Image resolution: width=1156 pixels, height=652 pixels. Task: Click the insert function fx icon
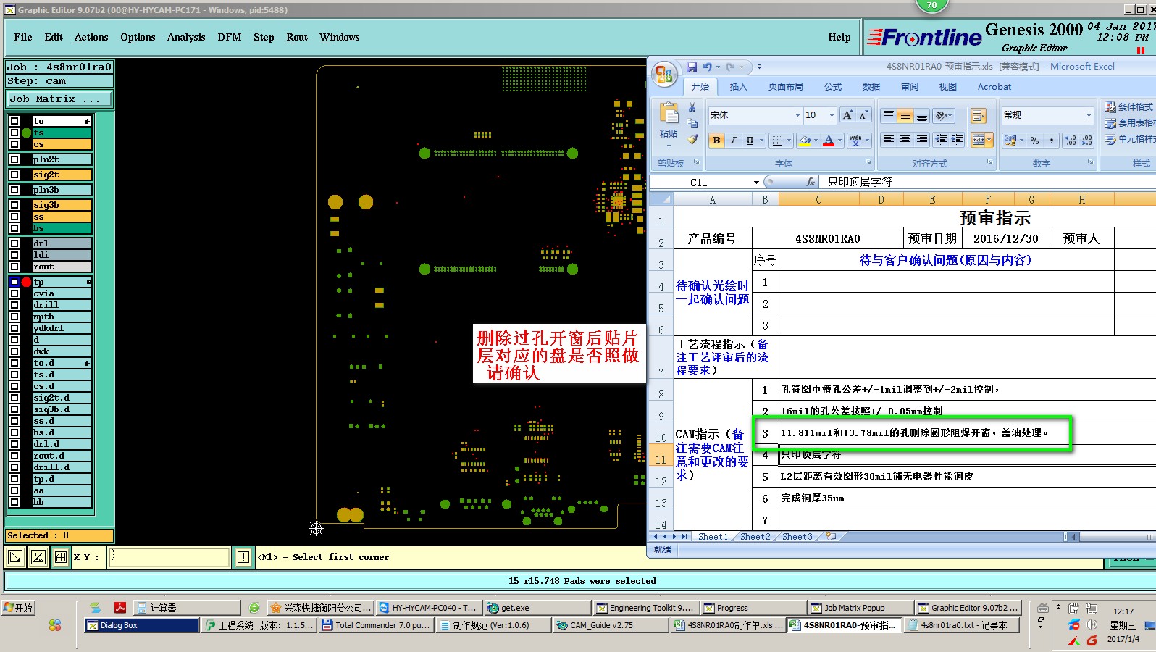coord(811,182)
